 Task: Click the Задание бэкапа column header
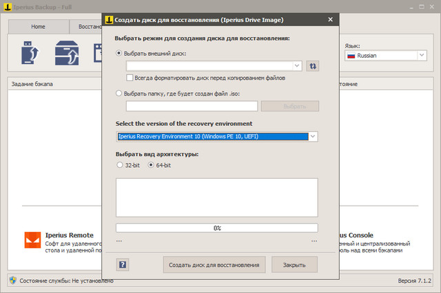[32, 84]
